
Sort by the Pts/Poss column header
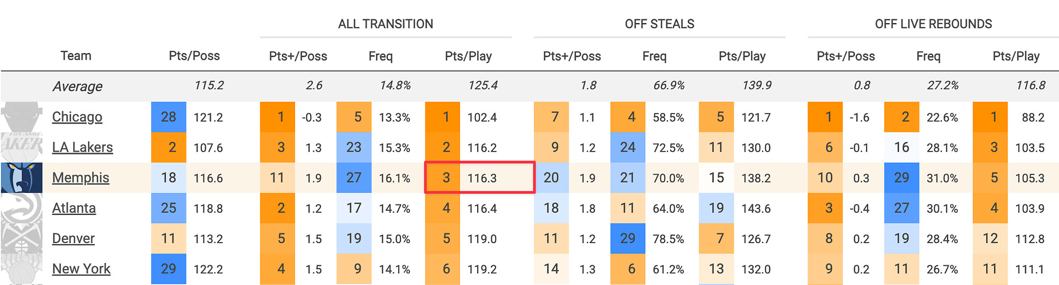[194, 56]
